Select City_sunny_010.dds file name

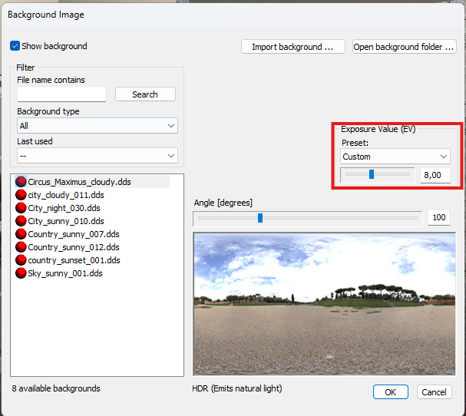point(66,221)
